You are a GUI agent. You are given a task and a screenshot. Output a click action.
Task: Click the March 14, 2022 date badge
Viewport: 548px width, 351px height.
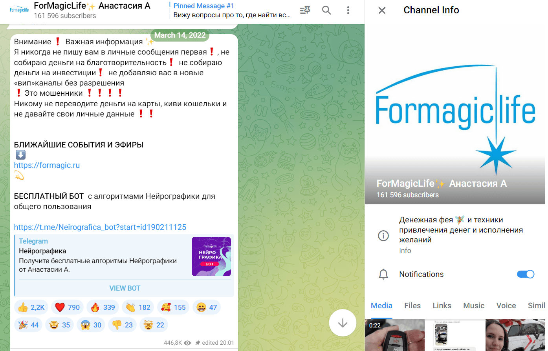click(x=180, y=35)
